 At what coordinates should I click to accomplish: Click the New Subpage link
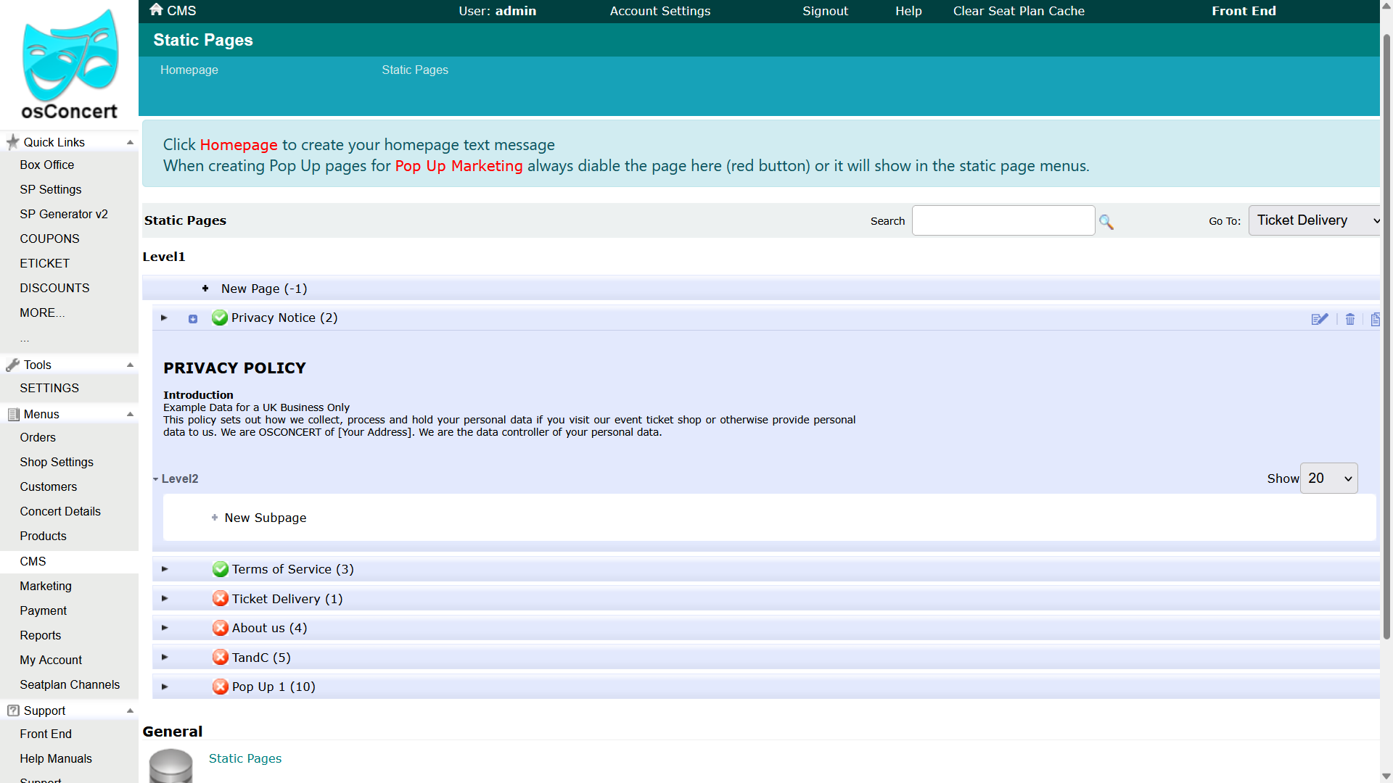[266, 518]
